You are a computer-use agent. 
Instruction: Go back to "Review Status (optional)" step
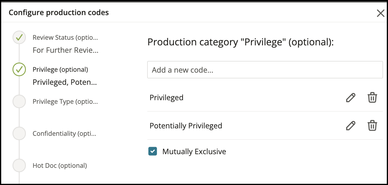point(65,38)
